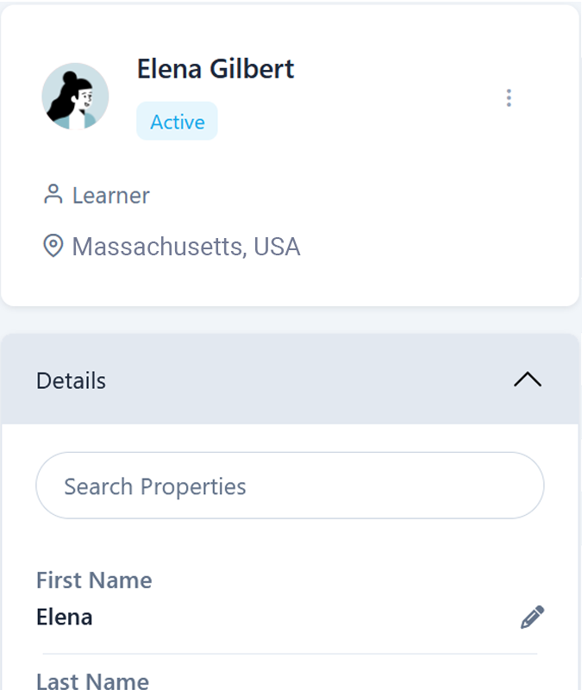This screenshot has width=582, height=690.
Task: Click Elena Gilbert's profile avatar
Action: pos(75,97)
